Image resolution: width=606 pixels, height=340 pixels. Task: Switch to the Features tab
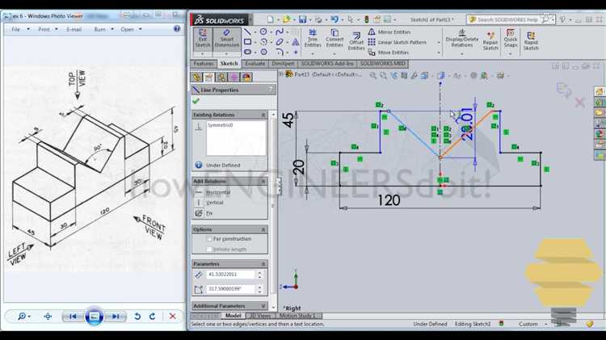pyautogui.click(x=204, y=63)
